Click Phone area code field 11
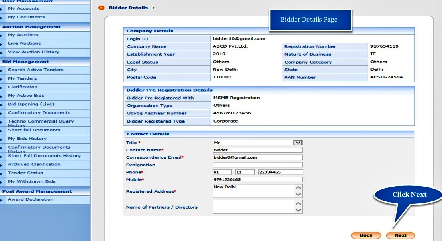The width and height of the screenshot is (442, 241). [x=245, y=172]
